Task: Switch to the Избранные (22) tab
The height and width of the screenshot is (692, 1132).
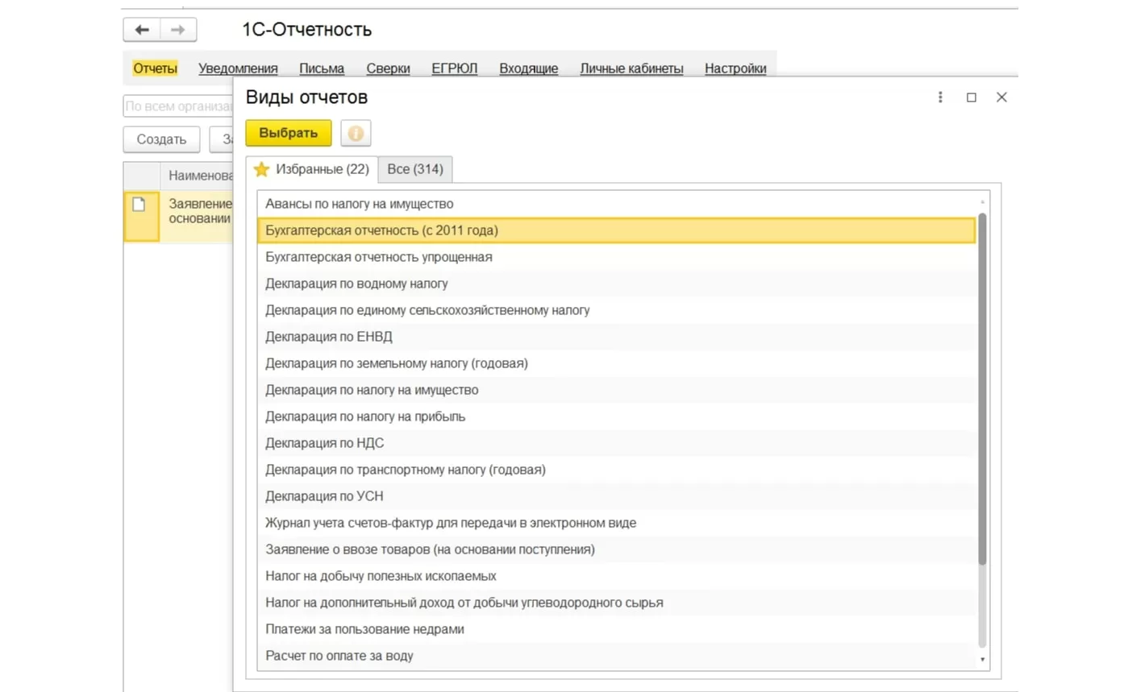Action: [x=312, y=169]
